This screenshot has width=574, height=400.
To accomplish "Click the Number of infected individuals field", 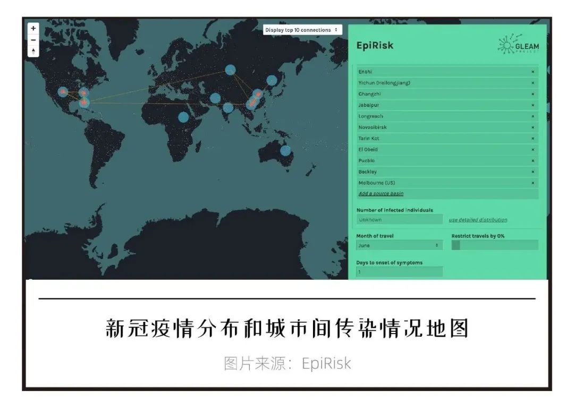I will tap(399, 220).
